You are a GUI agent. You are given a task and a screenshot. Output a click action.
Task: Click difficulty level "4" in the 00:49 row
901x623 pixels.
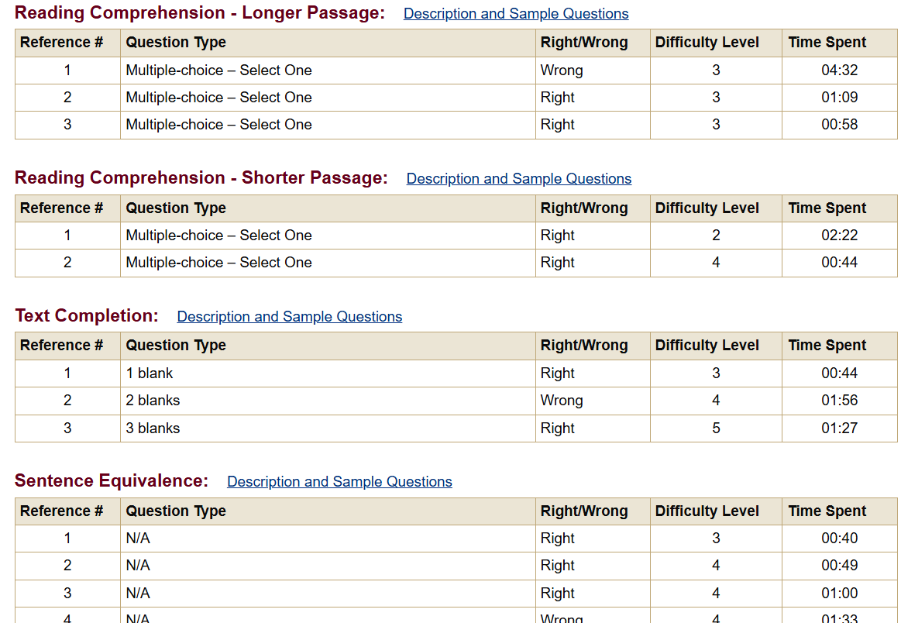716,565
